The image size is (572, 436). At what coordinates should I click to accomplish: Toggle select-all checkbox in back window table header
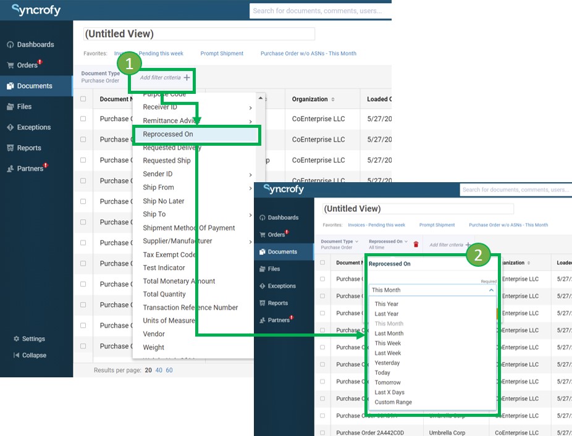click(83, 99)
